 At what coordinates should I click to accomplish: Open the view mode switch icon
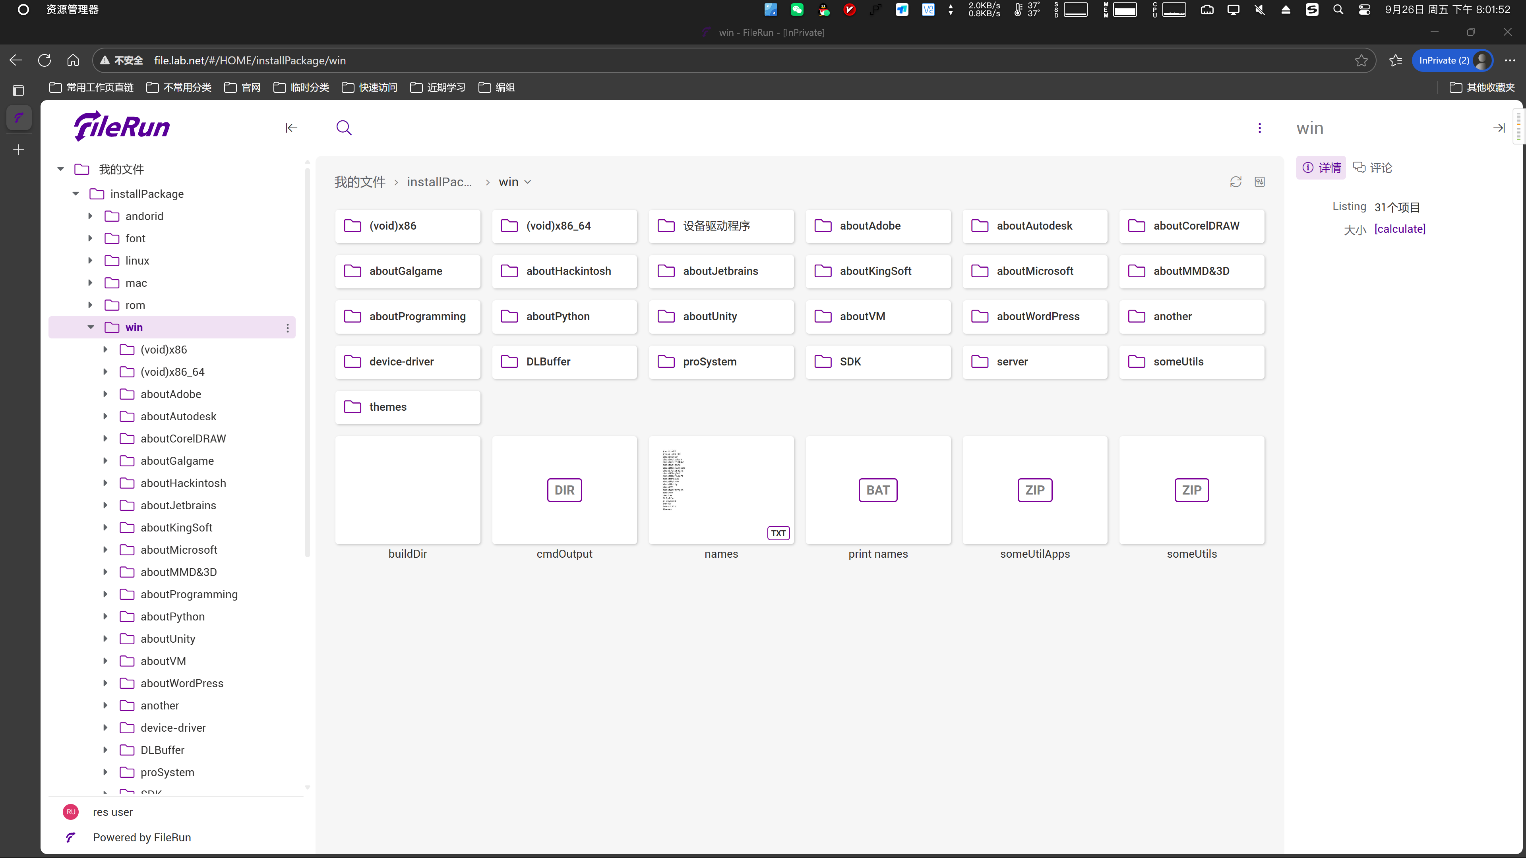point(1259,182)
